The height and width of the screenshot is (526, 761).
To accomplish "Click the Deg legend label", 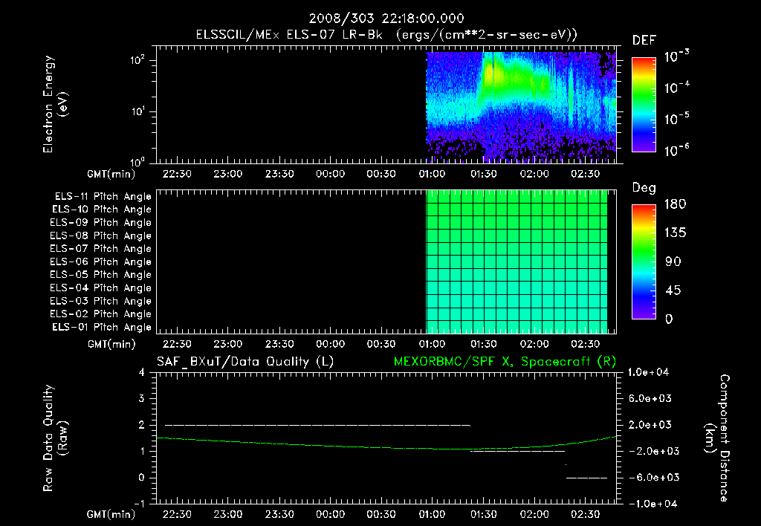I will (x=644, y=188).
